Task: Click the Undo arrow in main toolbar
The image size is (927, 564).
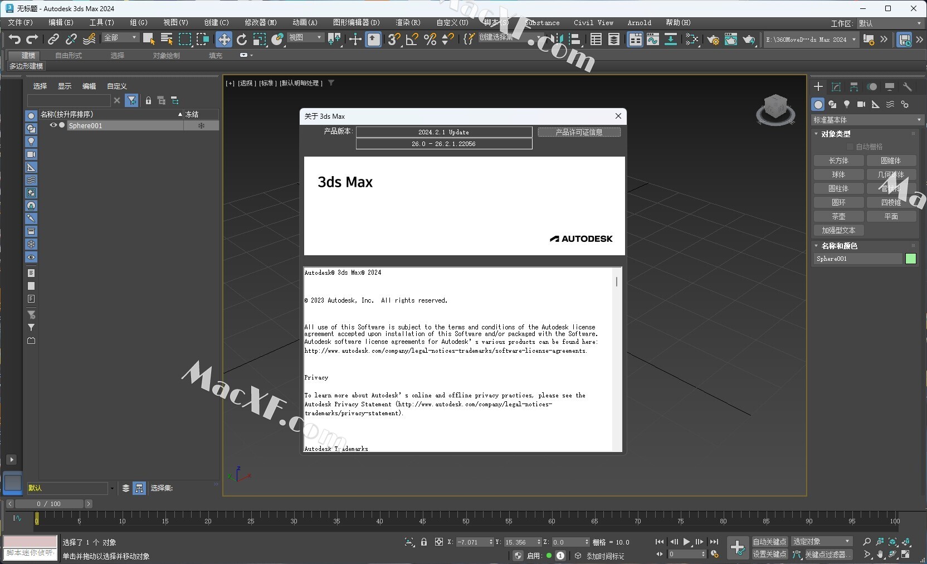Action: (x=15, y=39)
